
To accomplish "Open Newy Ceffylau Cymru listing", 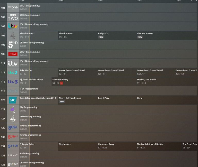I will (78, 100).
